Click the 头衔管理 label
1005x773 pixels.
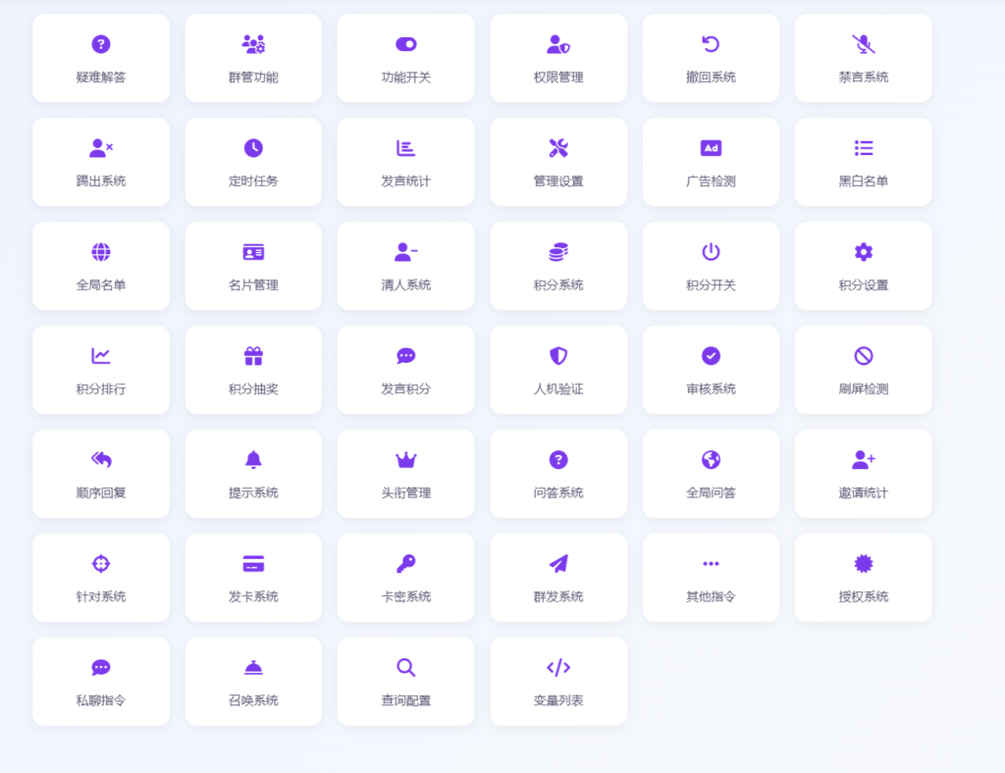[x=405, y=492]
